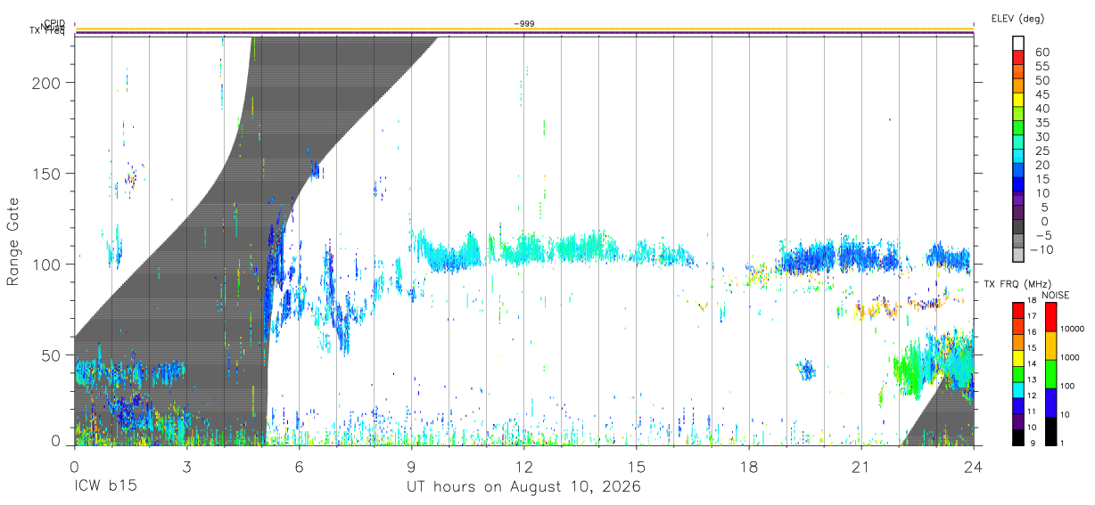Screen dimensions: 1095x505
Task: Click the '-10' label on ELEV colorbar
Action: pyautogui.click(x=1041, y=249)
